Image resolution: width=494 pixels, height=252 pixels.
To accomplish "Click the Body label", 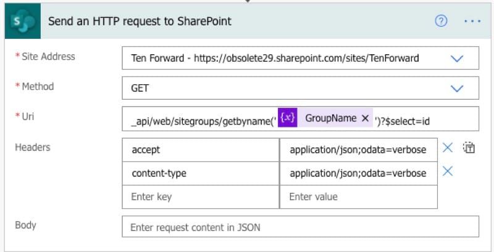I will 25,225.
